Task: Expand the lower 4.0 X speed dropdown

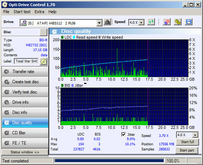Action: point(195,135)
